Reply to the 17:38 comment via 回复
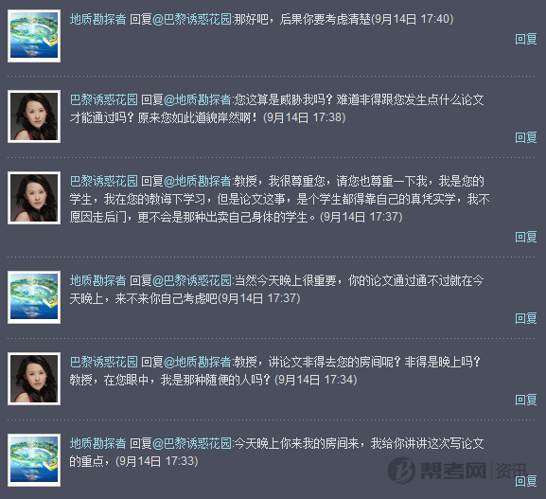Screen dimensions: 546x499 (x=526, y=137)
